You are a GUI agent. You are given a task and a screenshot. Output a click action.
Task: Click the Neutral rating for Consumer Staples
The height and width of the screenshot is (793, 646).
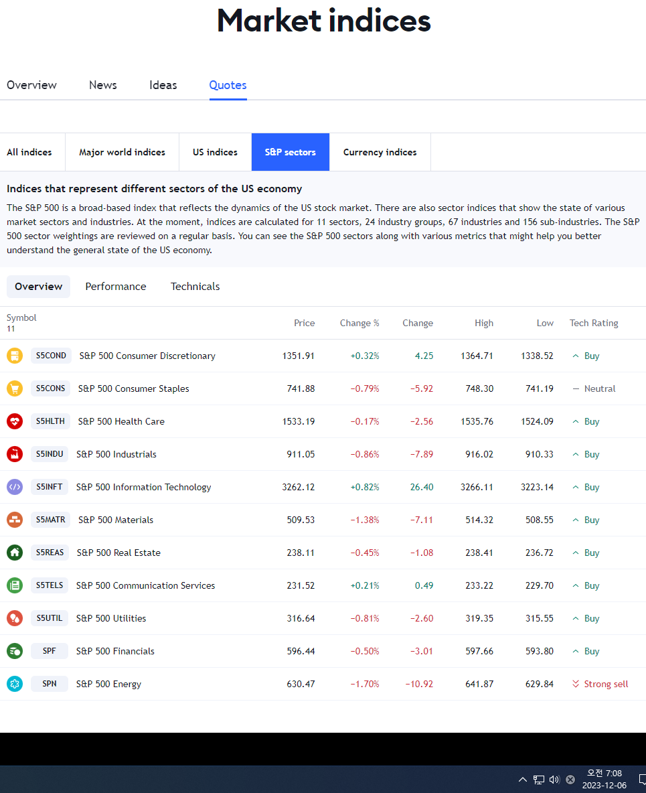(x=594, y=388)
